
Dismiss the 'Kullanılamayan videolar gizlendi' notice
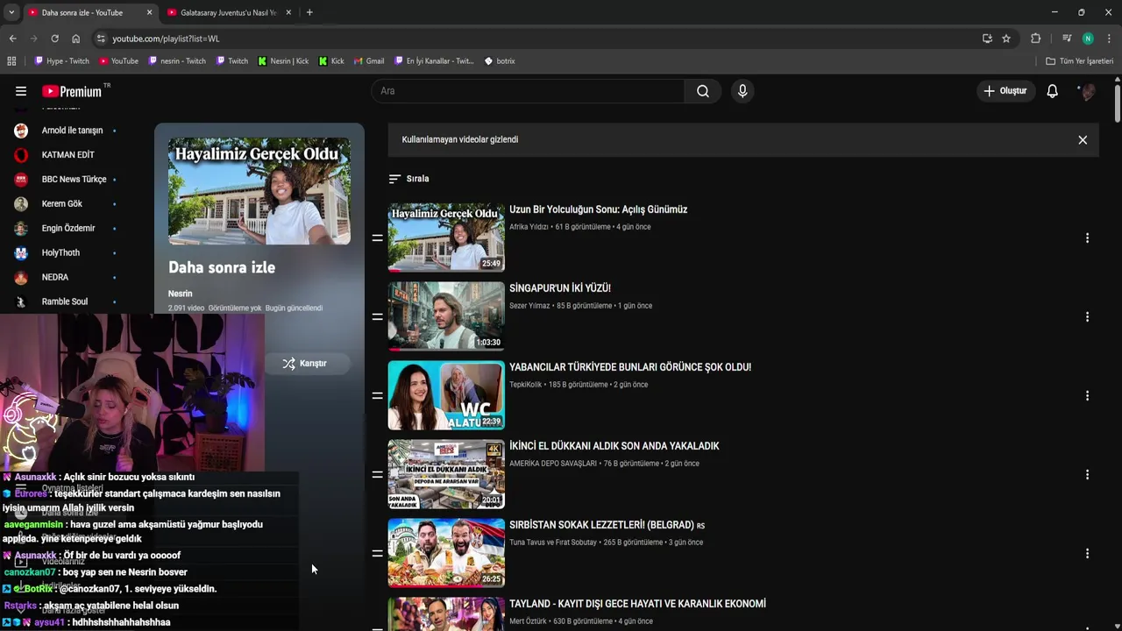pyautogui.click(x=1083, y=140)
